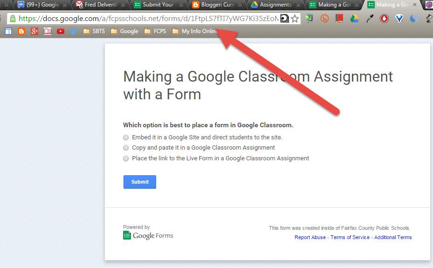Click the Fairfax County Public Schools notice text
The height and width of the screenshot is (268, 433).
pyautogui.click(x=340, y=228)
